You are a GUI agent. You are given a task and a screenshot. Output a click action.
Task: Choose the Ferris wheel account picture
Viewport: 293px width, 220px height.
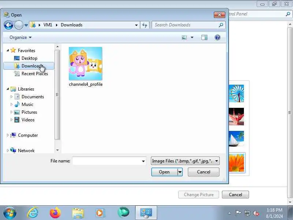pos(236,93)
